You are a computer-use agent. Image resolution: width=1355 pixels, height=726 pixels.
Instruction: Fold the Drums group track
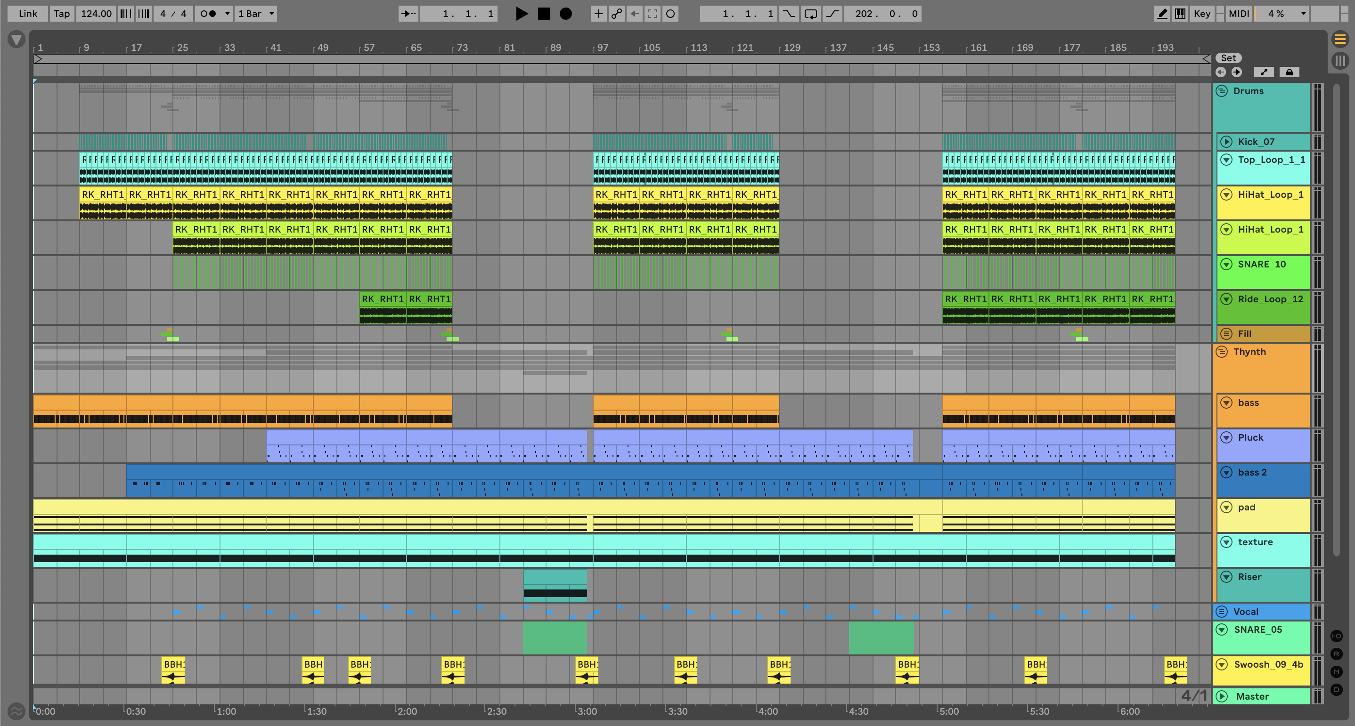tap(1222, 90)
